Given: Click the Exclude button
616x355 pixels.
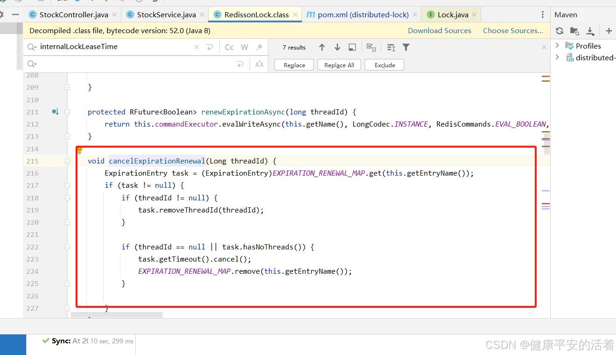Looking at the screenshot, I should coord(385,65).
